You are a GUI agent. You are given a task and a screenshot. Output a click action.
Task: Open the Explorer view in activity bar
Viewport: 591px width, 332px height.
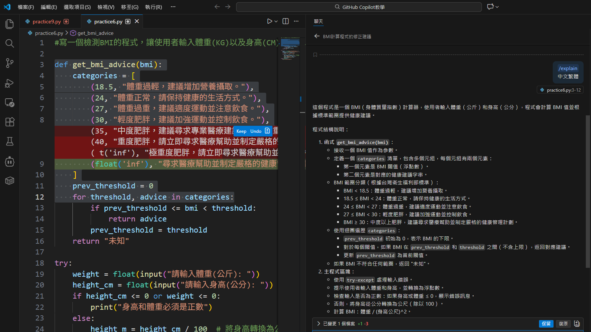(10, 24)
